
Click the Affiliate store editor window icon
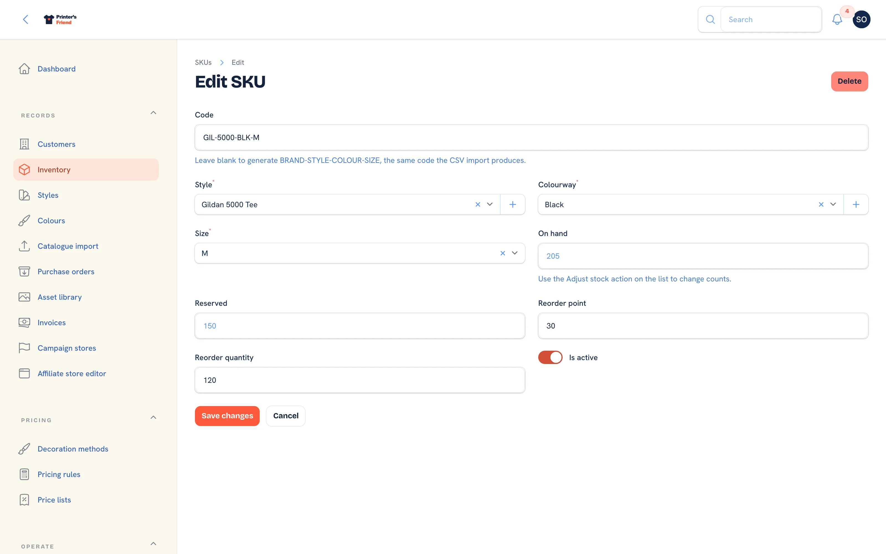(24, 373)
